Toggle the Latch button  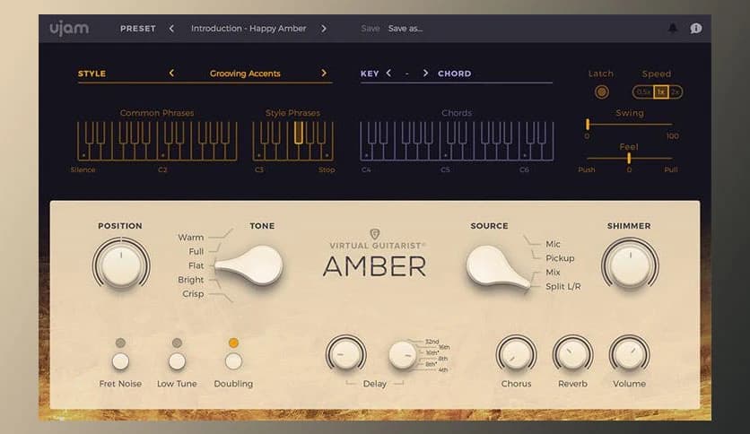coord(602,91)
